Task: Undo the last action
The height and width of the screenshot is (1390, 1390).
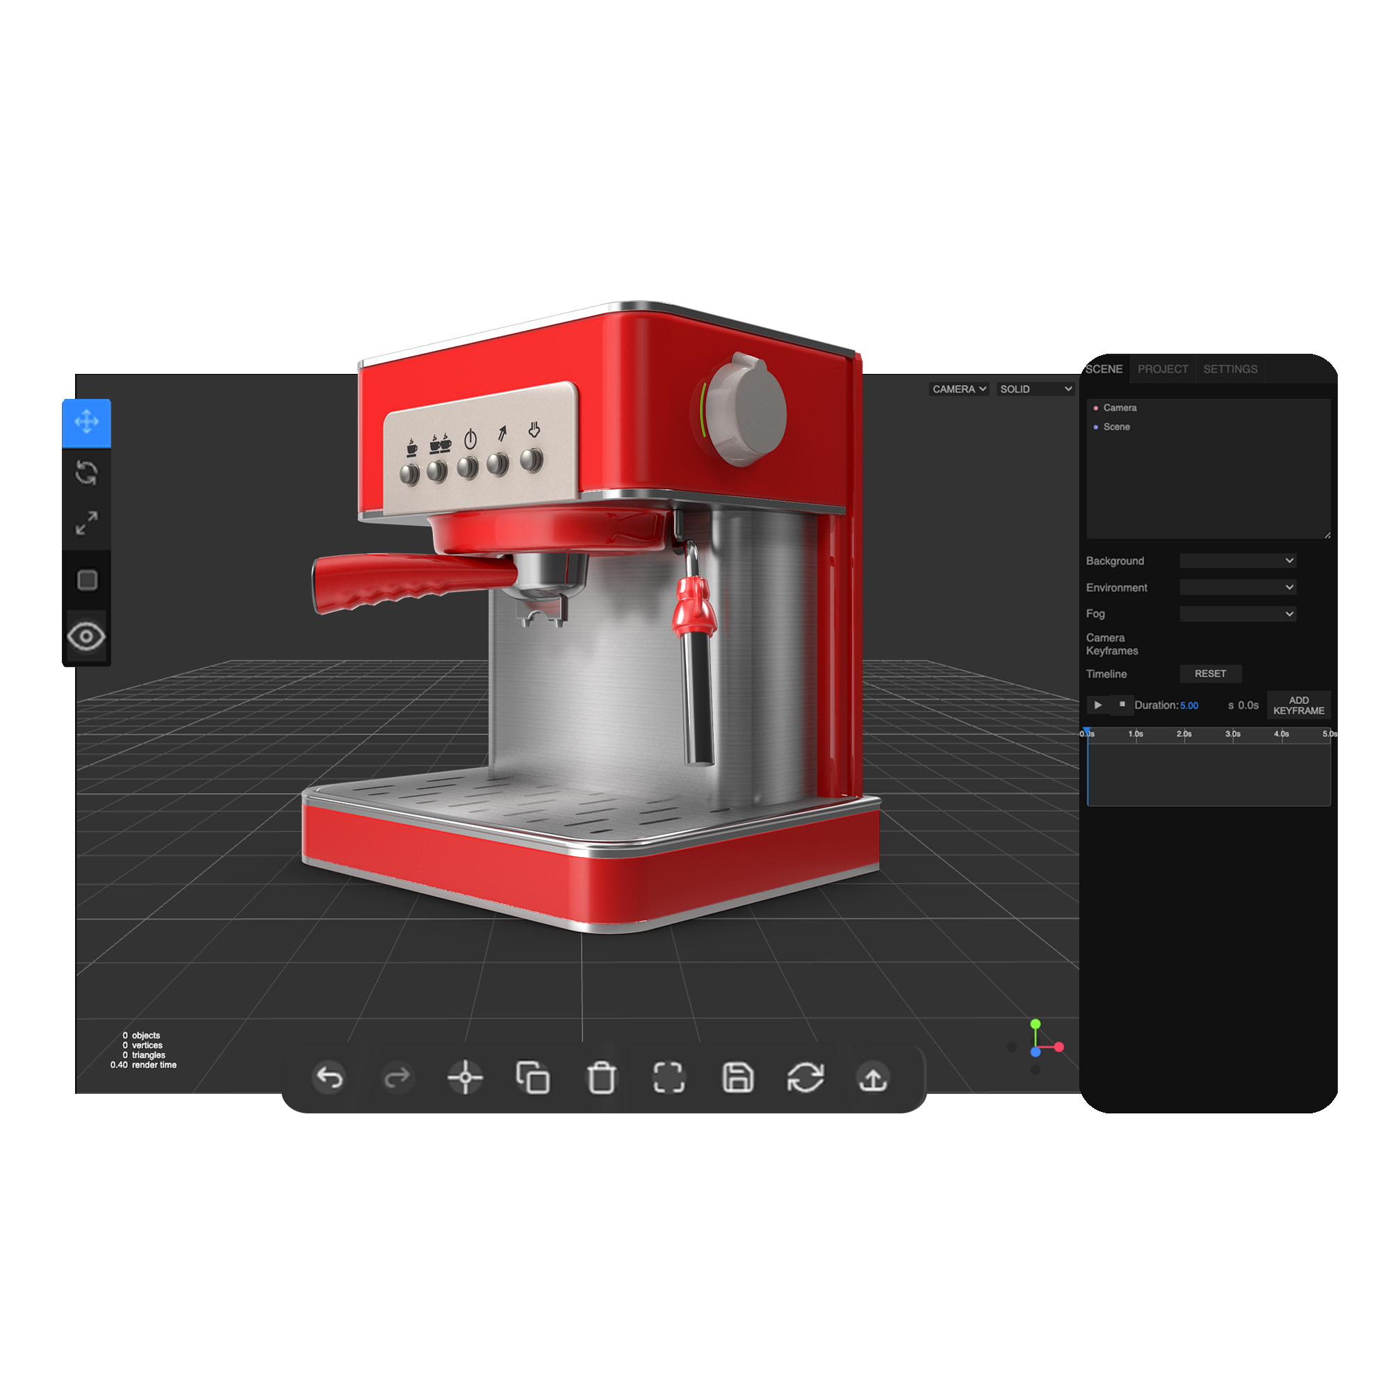Action: click(x=329, y=1078)
